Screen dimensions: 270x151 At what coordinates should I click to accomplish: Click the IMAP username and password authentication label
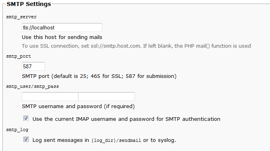(126, 119)
